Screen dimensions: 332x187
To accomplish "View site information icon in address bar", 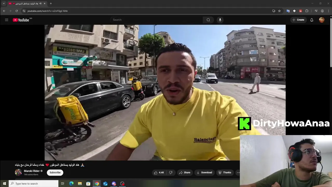I will pyautogui.click(x=24, y=11).
